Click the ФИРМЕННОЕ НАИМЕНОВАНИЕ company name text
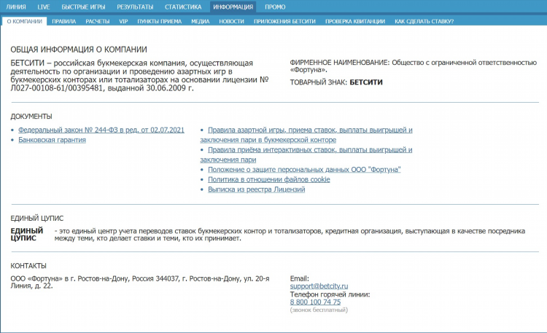This screenshot has height=333, width=547. click(414, 66)
